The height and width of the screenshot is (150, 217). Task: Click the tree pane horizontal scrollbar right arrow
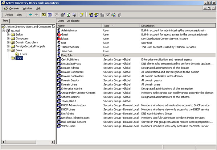[x=53, y=142]
